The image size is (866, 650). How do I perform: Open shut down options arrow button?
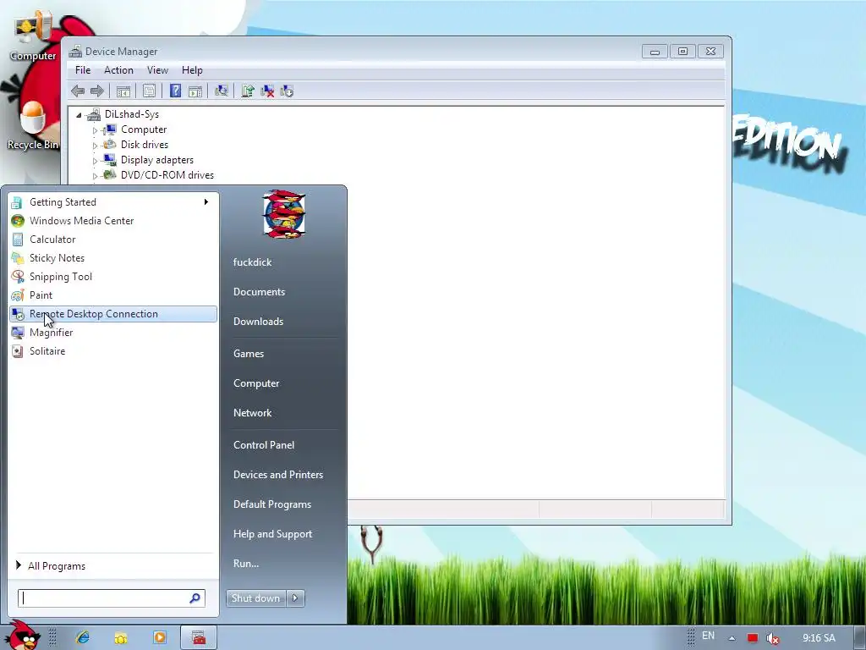(295, 598)
